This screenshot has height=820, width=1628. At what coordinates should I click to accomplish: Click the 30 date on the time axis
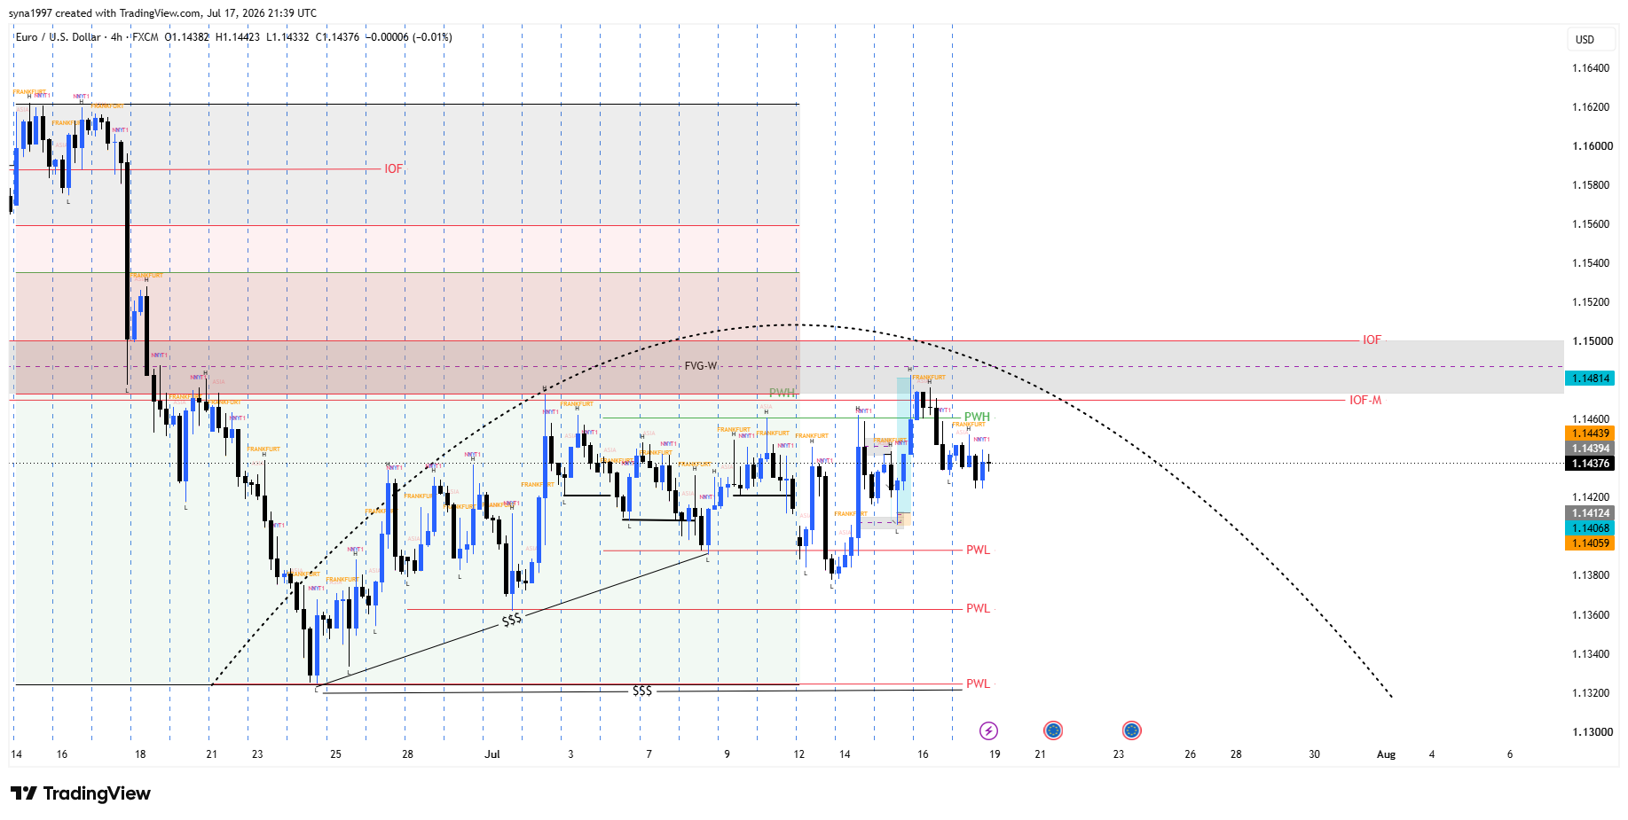[1314, 754]
